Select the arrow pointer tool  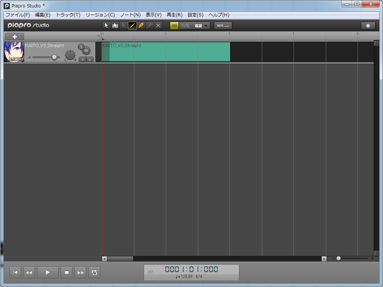tap(106, 26)
